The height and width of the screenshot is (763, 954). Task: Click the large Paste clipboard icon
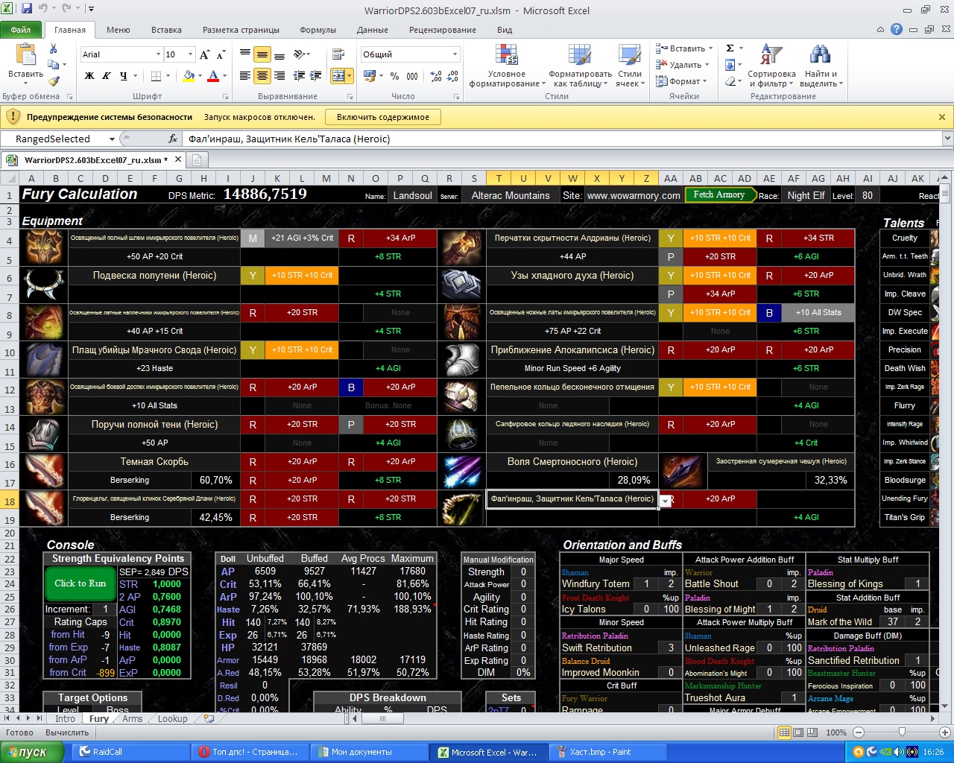coord(25,56)
